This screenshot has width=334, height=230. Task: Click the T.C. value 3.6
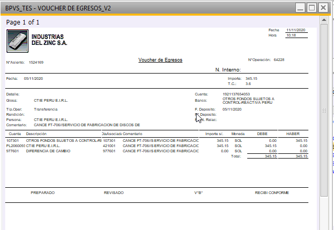click(x=248, y=84)
